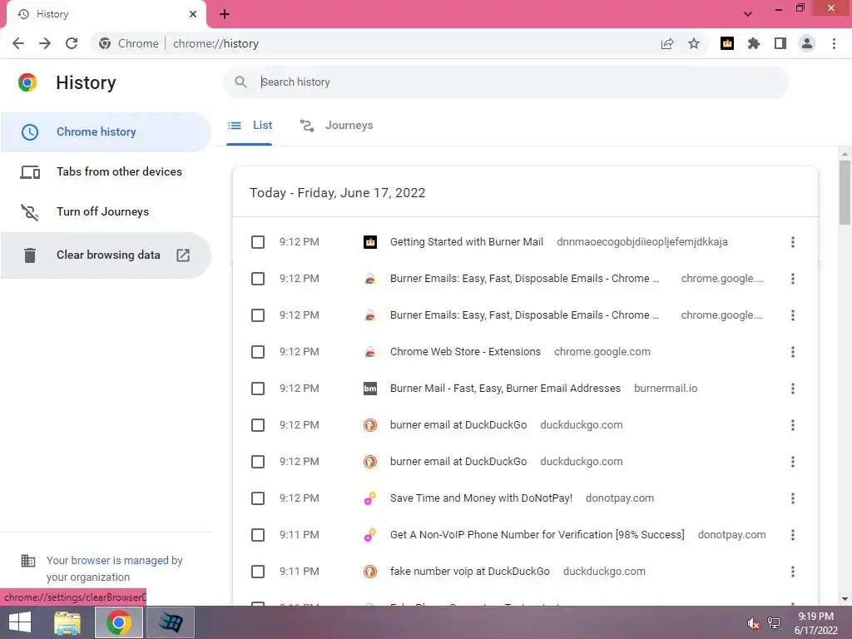Open the Burner Mail extension icon
This screenshot has width=852, height=639.
click(x=727, y=43)
